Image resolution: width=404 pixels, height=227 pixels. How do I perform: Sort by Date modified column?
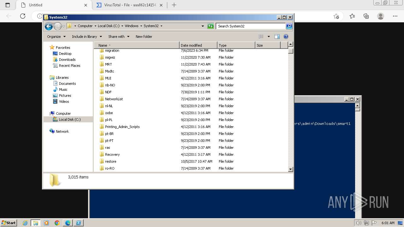(198, 45)
